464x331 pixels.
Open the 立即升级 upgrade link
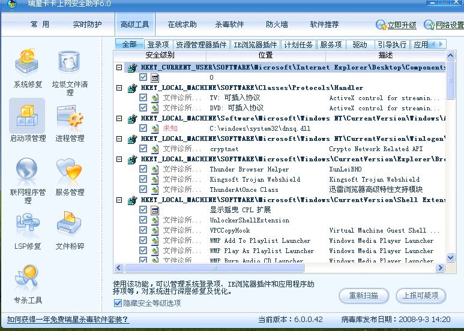402,25
